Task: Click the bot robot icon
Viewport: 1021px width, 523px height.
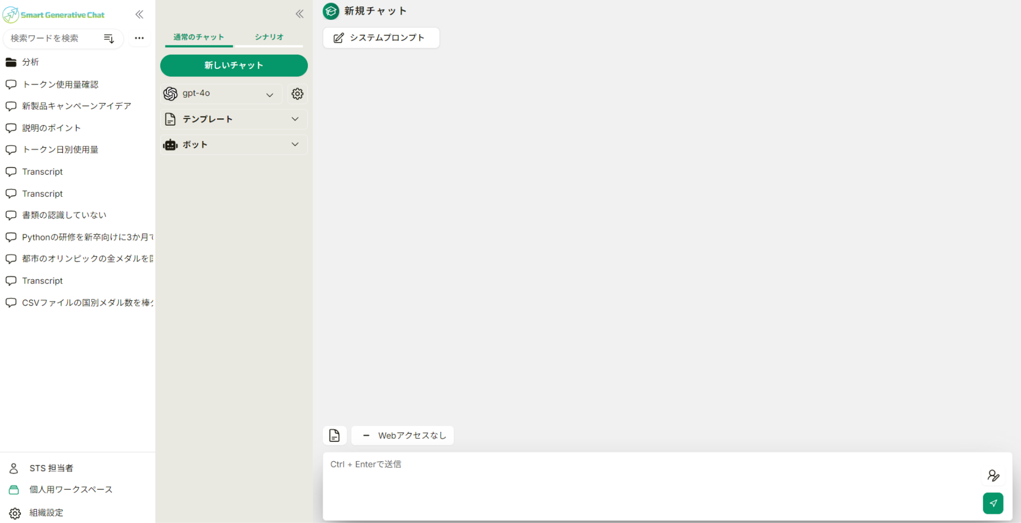Action: tap(170, 145)
